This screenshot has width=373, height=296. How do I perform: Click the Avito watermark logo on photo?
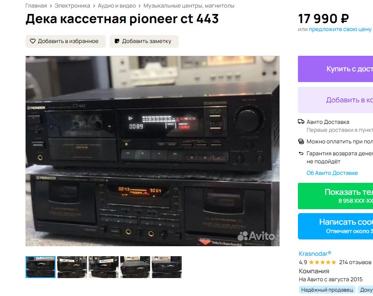pos(256,236)
